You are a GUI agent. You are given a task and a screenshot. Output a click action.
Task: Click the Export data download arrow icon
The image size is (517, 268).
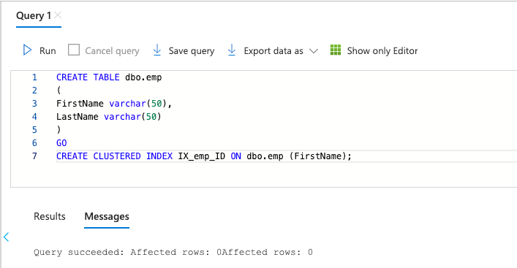click(x=232, y=50)
